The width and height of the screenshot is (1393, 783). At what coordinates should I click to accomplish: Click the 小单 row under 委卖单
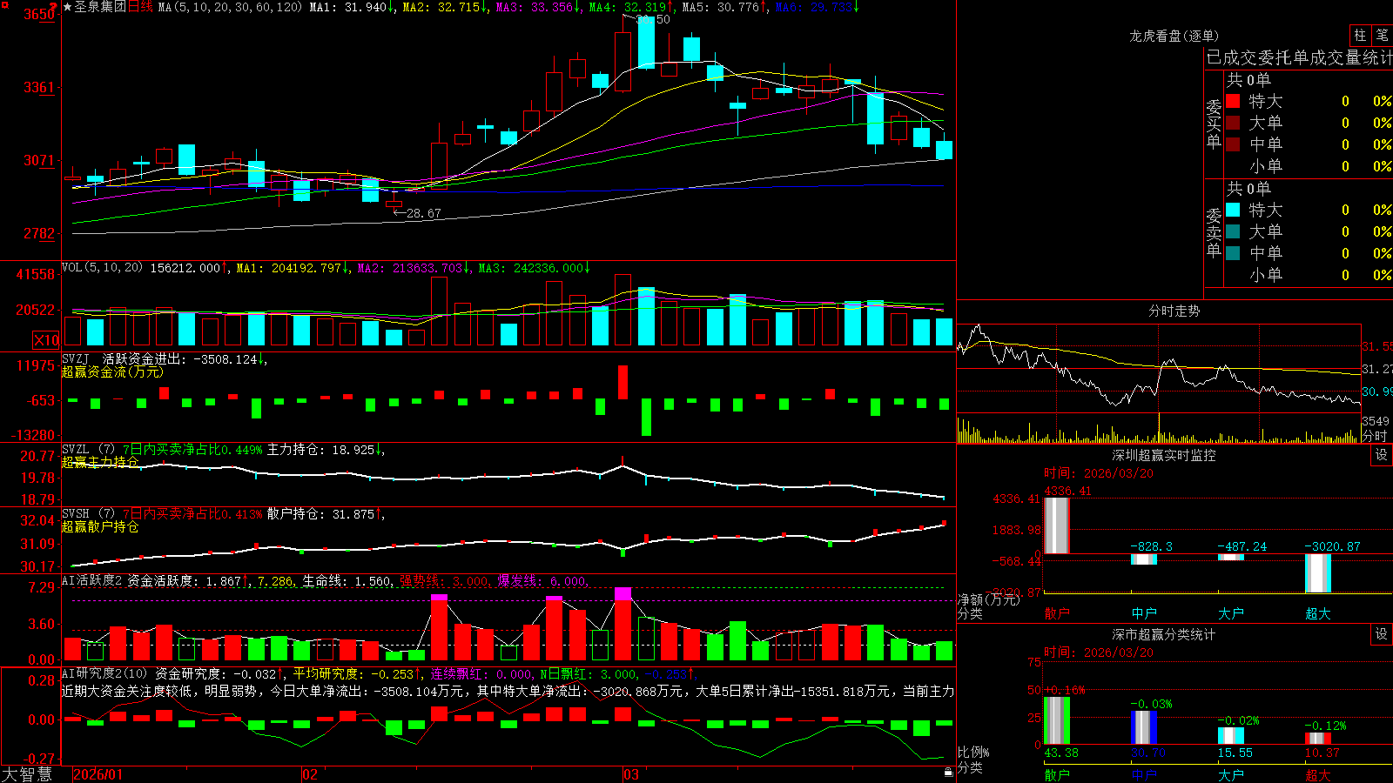1309,275
